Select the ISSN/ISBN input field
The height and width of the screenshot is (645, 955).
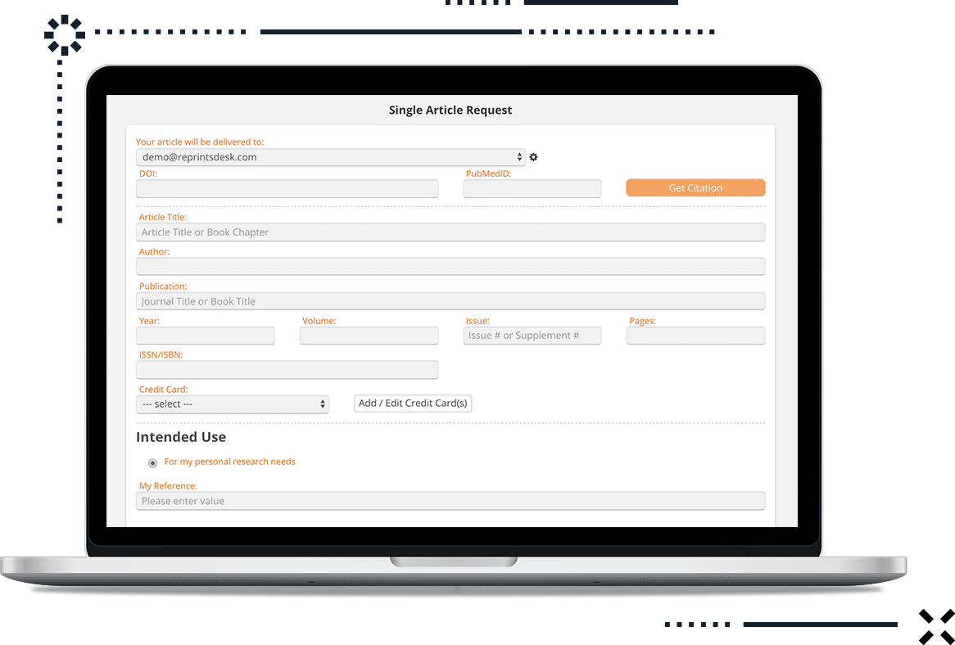pyautogui.click(x=287, y=369)
